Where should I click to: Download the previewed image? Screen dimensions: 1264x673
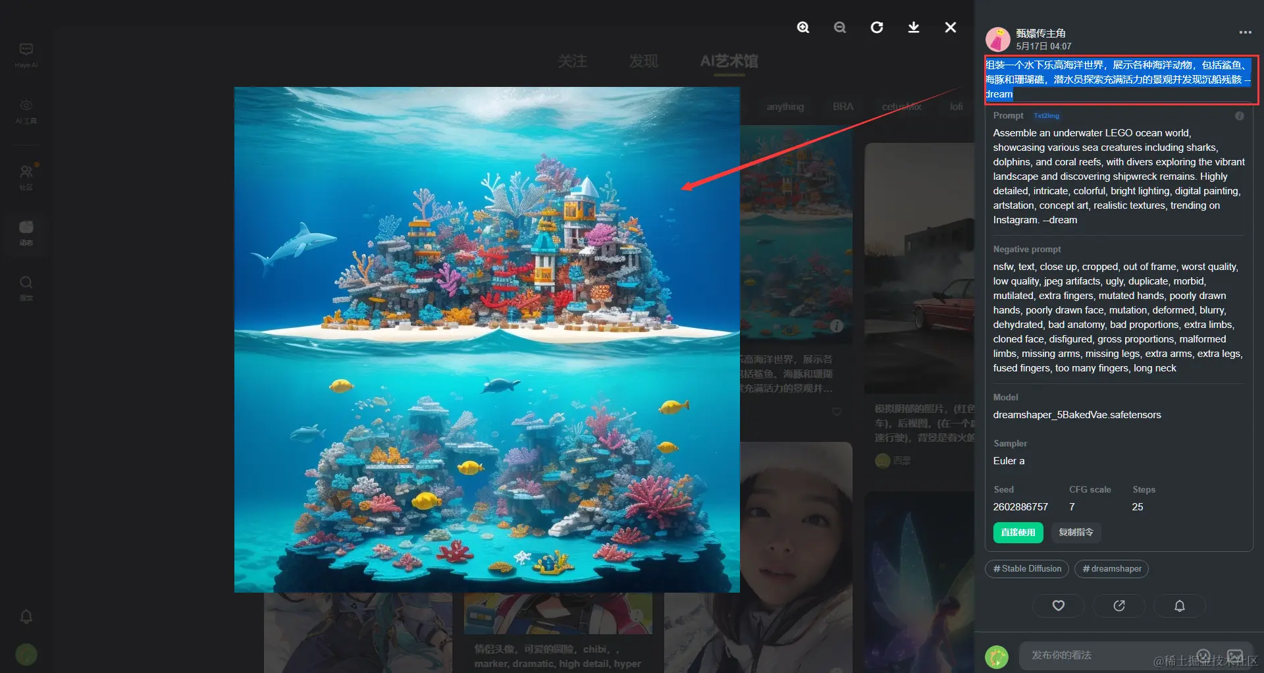pyautogui.click(x=914, y=27)
